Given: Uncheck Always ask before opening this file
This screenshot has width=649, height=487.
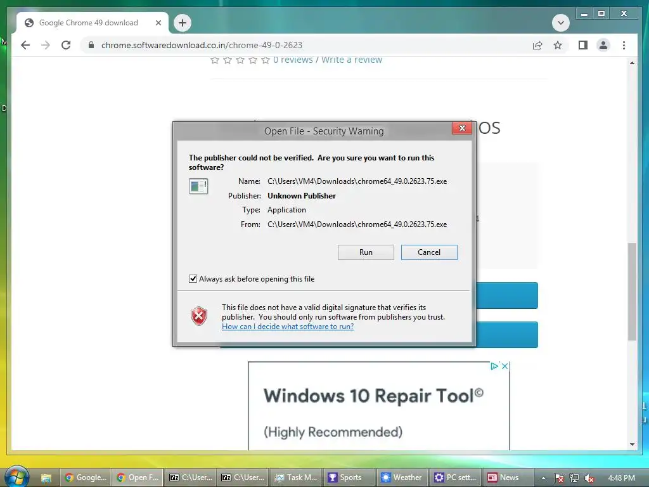Looking at the screenshot, I should [x=193, y=279].
